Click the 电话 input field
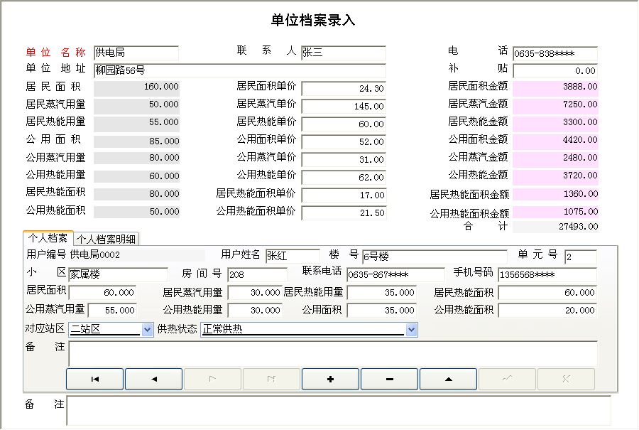The width and height of the screenshot is (639, 430). click(x=555, y=53)
